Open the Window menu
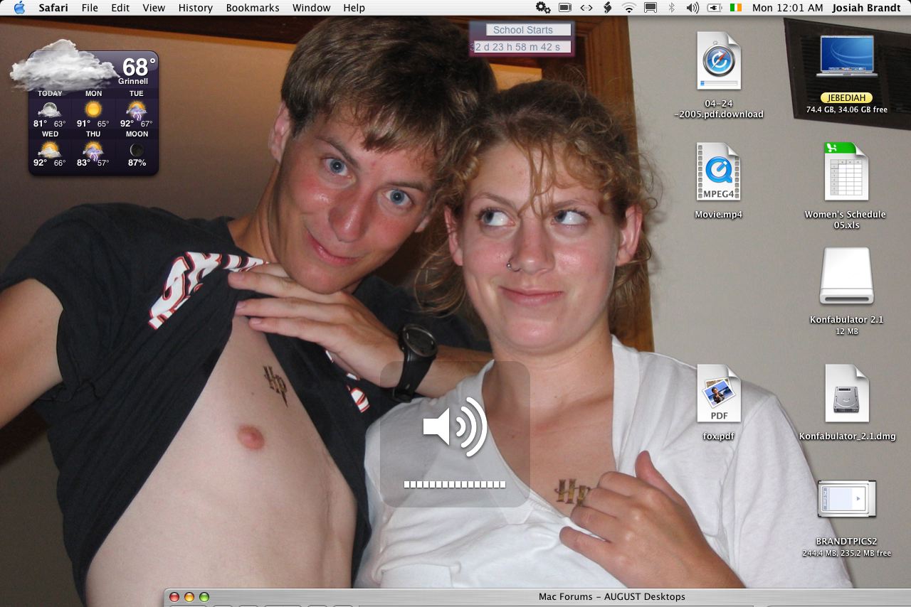The image size is (911, 607). click(x=312, y=8)
